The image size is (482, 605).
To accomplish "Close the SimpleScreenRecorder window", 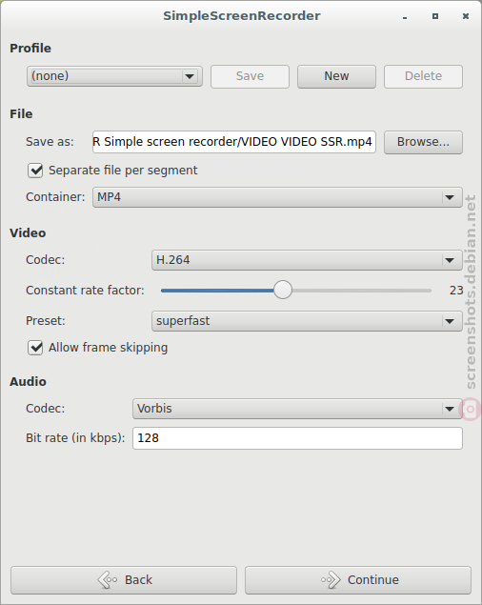I will click(x=466, y=16).
